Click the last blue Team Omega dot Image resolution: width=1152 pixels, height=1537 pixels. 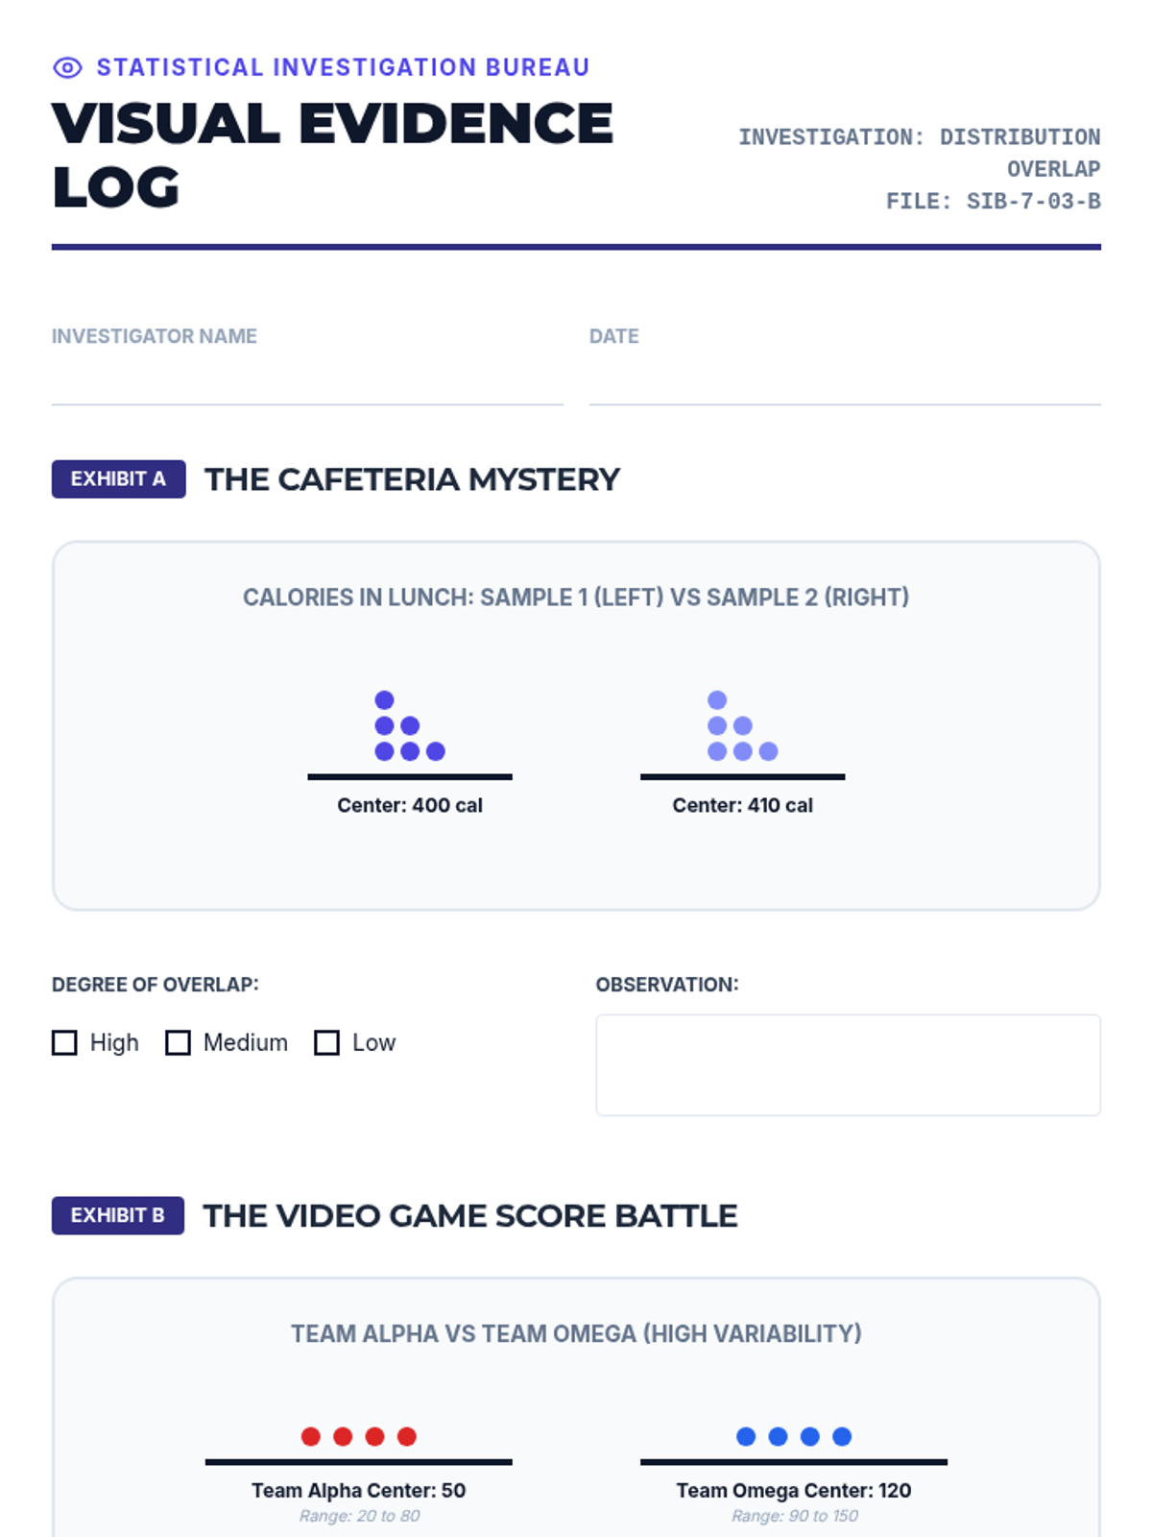click(842, 1436)
